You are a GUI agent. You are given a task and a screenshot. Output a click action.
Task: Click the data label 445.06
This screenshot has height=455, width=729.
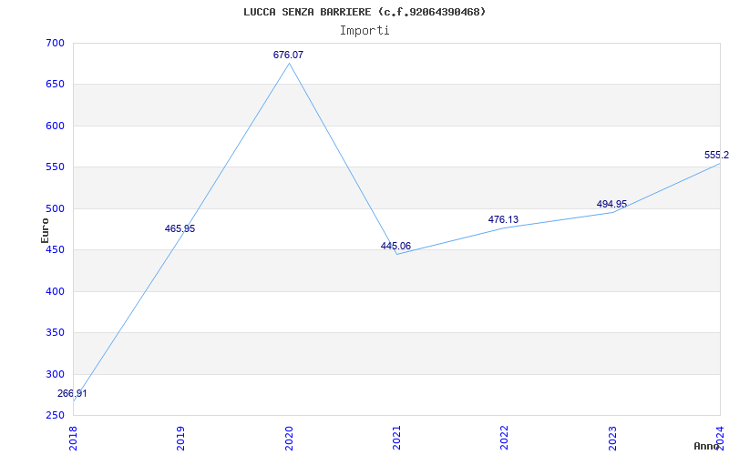click(395, 246)
